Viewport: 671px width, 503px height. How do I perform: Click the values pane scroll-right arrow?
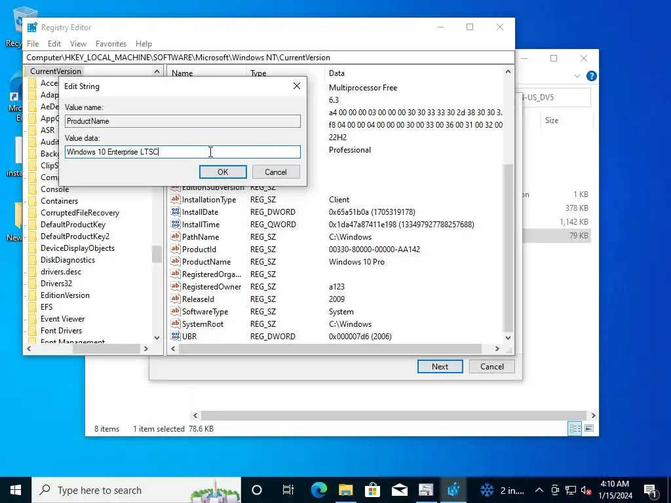pos(497,349)
